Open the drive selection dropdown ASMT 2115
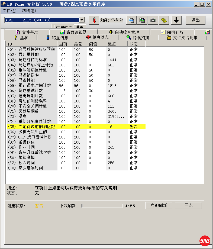This screenshot has width=213, height=249. pyautogui.click(x=45, y=20)
